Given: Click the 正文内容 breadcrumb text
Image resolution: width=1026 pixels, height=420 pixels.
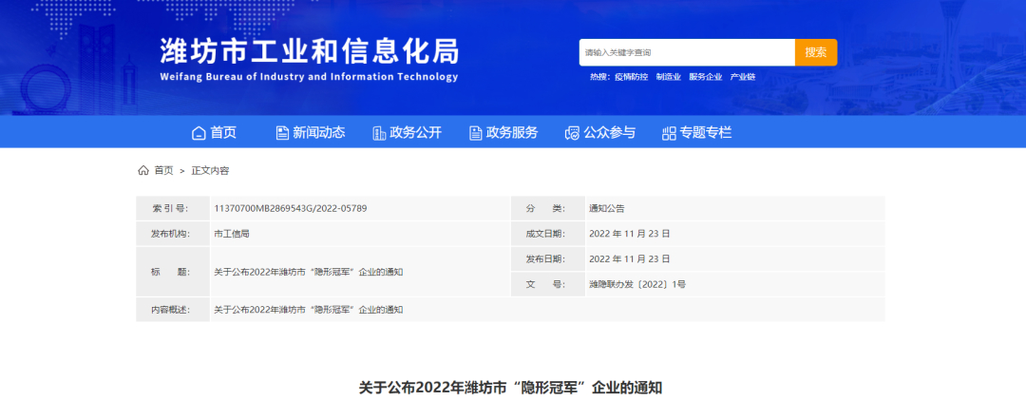Looking at the screenshot, I should 210,171.
